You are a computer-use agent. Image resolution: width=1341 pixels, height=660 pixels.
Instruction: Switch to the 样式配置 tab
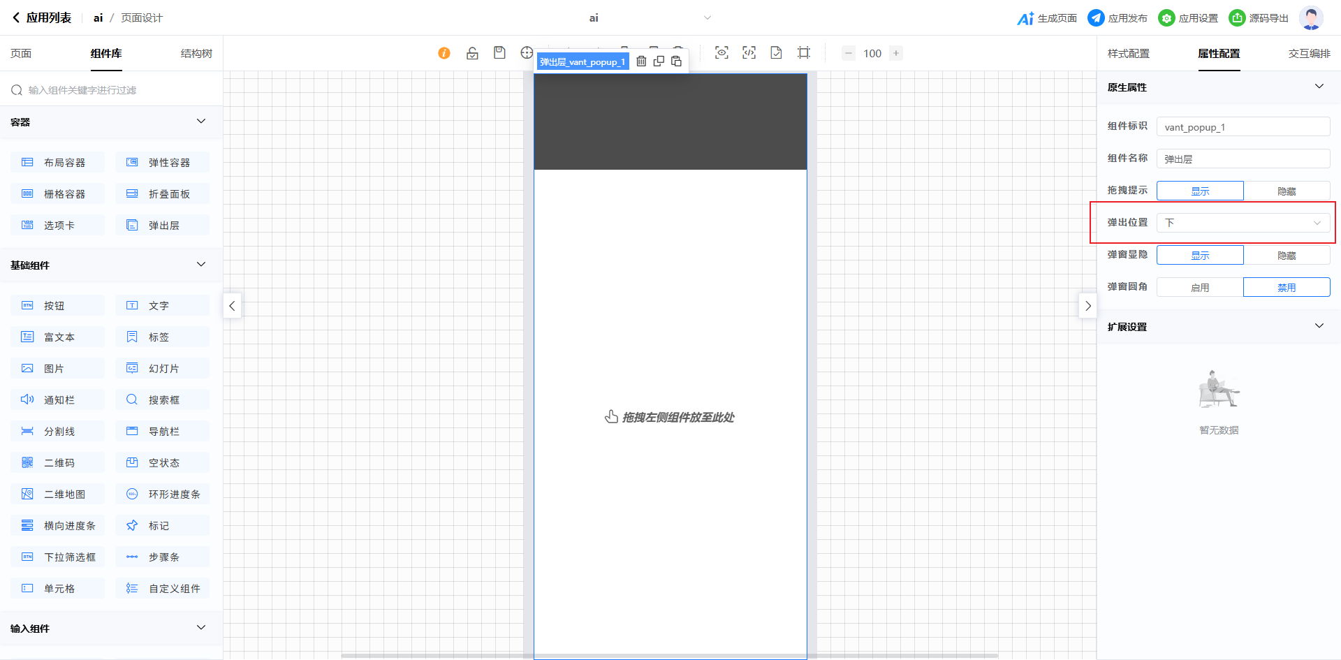point(1128,54)
